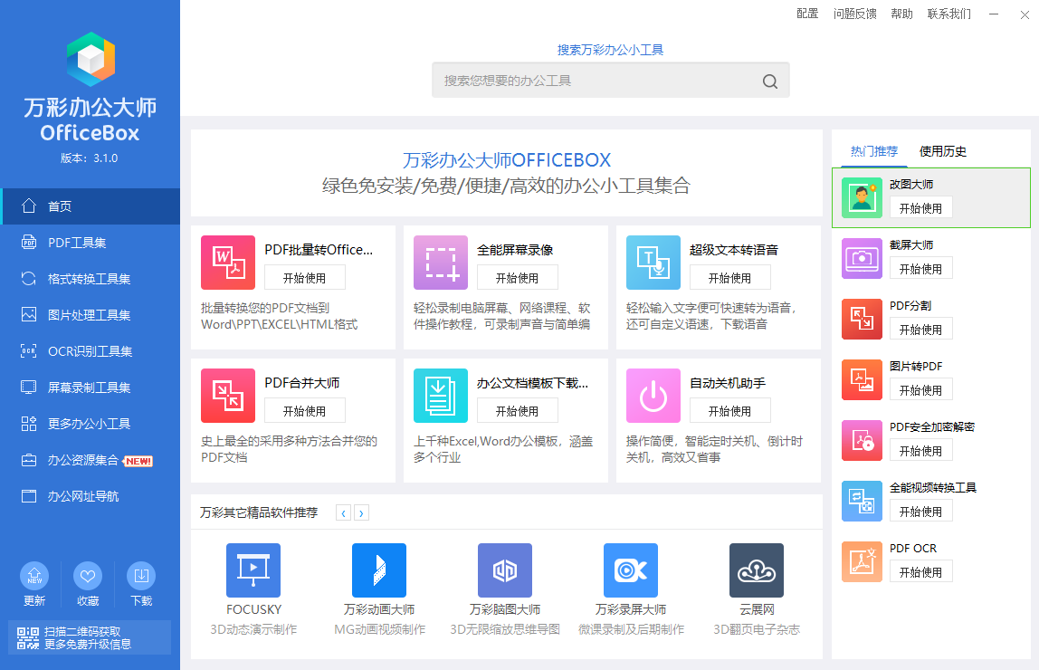The image size is (1039, 670).
Task: Click 开始使用 for PDF合并大师
Action: 305,410
